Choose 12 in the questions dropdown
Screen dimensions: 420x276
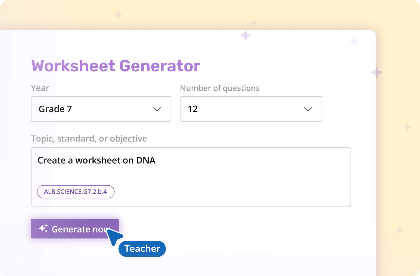coord(193,109)
